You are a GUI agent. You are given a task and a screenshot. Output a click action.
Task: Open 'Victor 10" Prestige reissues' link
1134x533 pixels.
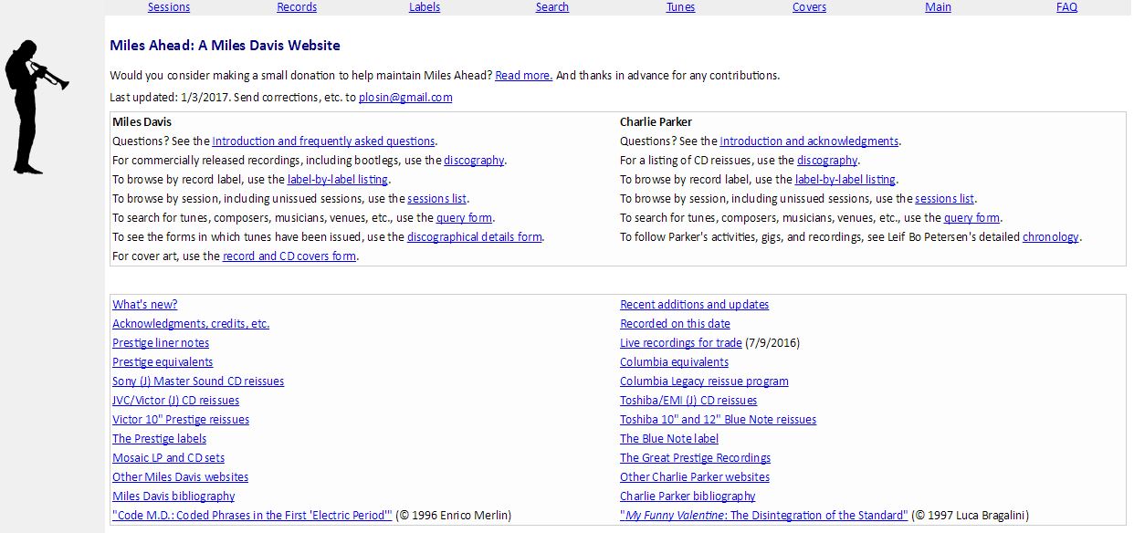181,420
